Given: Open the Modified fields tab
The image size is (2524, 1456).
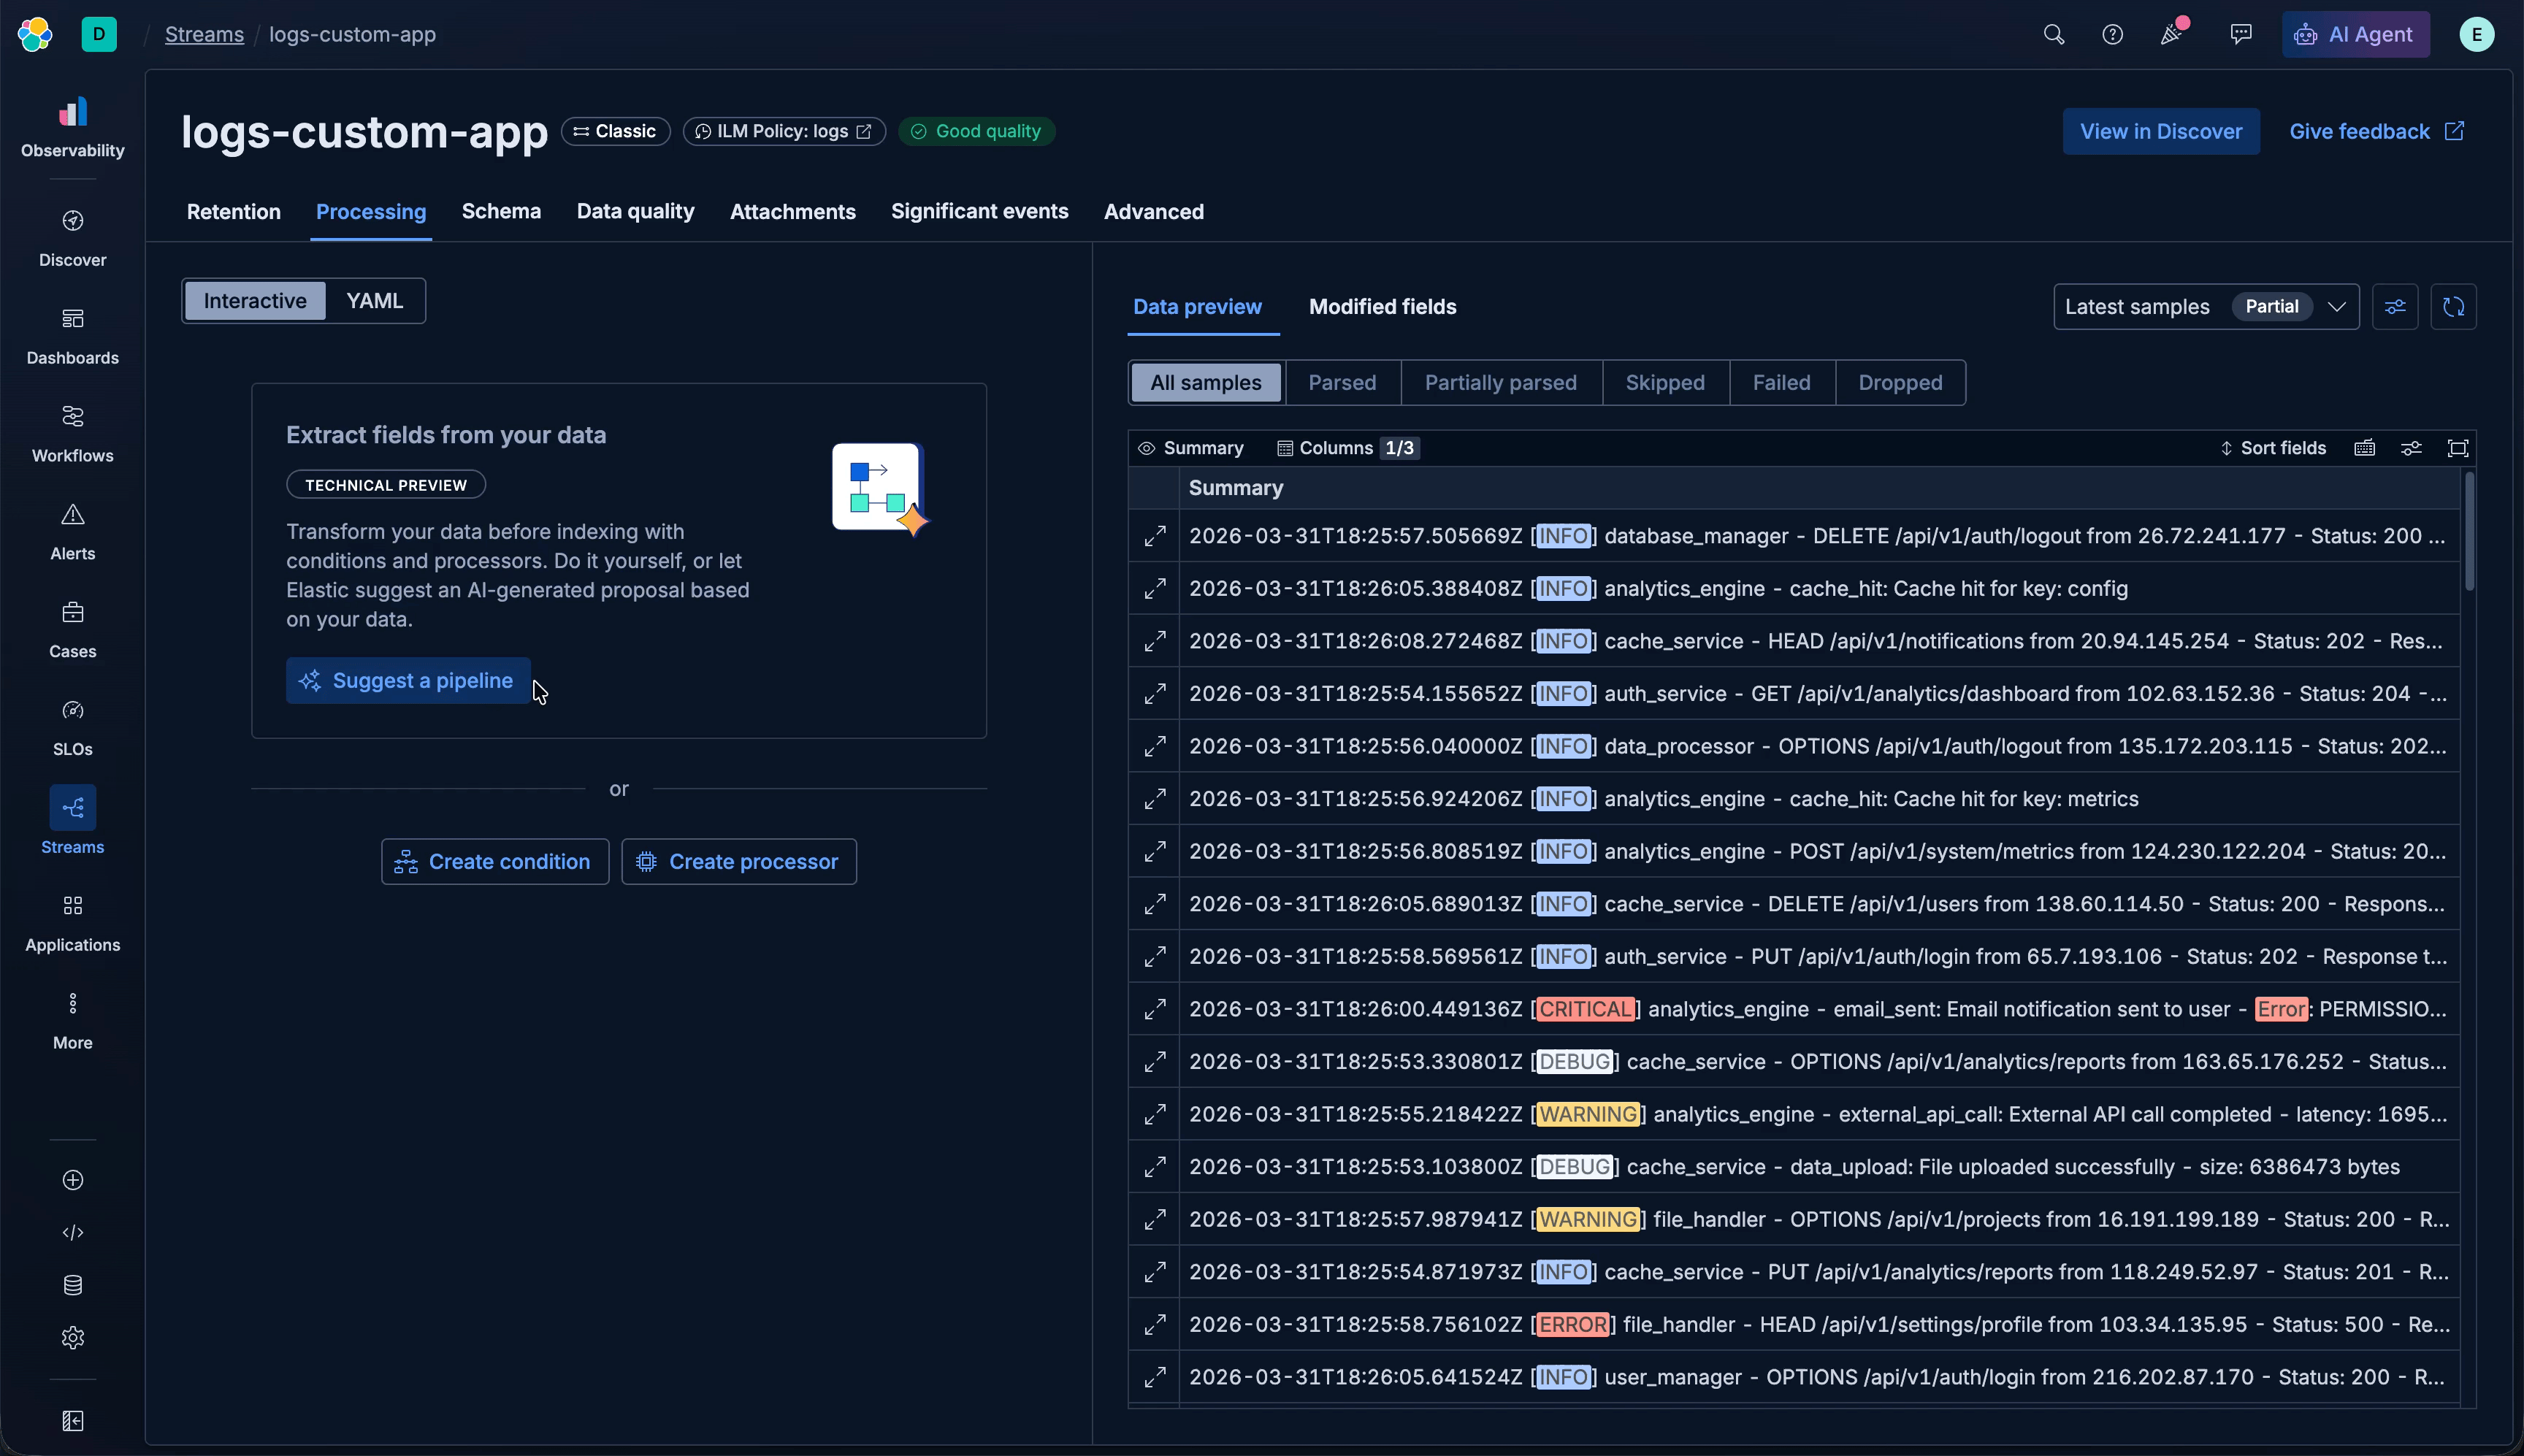Looking at the screenshot, I should (x=1382, y=307).
